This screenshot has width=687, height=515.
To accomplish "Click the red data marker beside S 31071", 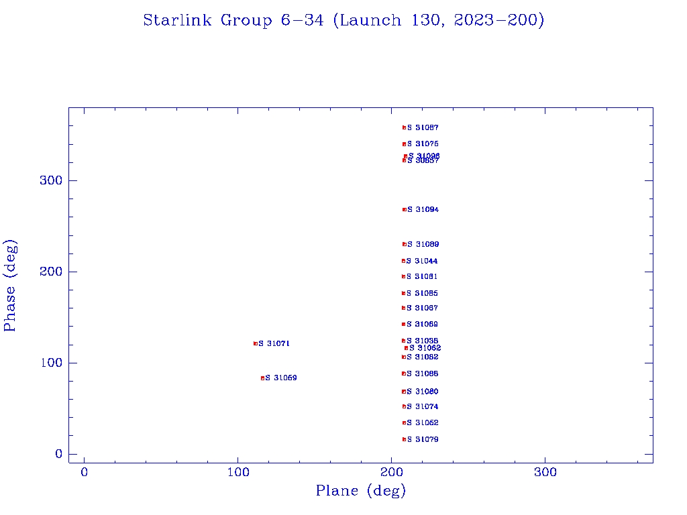I will point(256,344).
